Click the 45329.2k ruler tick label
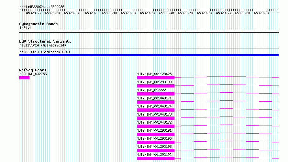The height and width of the screenshot is (162, 288). (128, 13)
